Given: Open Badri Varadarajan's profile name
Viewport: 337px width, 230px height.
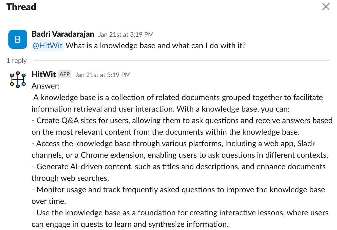Looking at the screenshot, I should coord(63,34).
